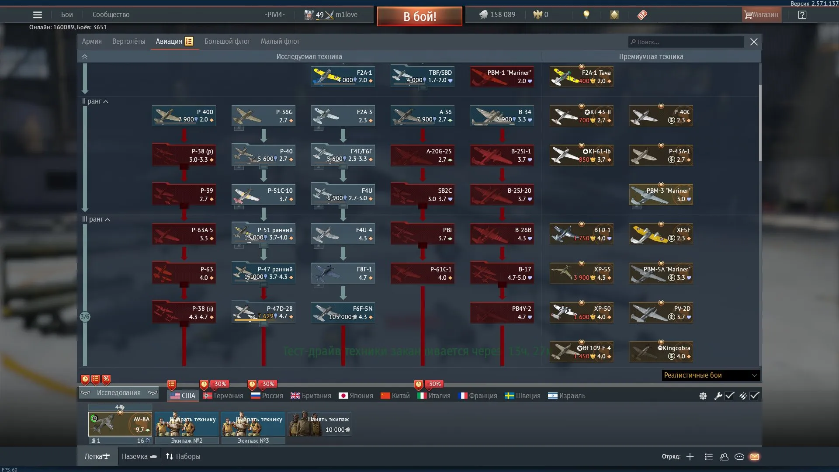Open the glowing mail envelope icon
This screenshot has width=839, height=472.
tap(755, 457)
